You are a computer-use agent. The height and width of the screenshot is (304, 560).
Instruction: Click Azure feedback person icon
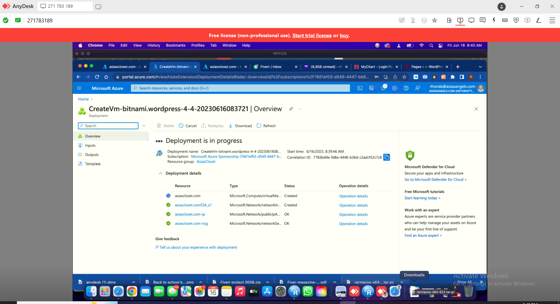(x=418, y=88)
